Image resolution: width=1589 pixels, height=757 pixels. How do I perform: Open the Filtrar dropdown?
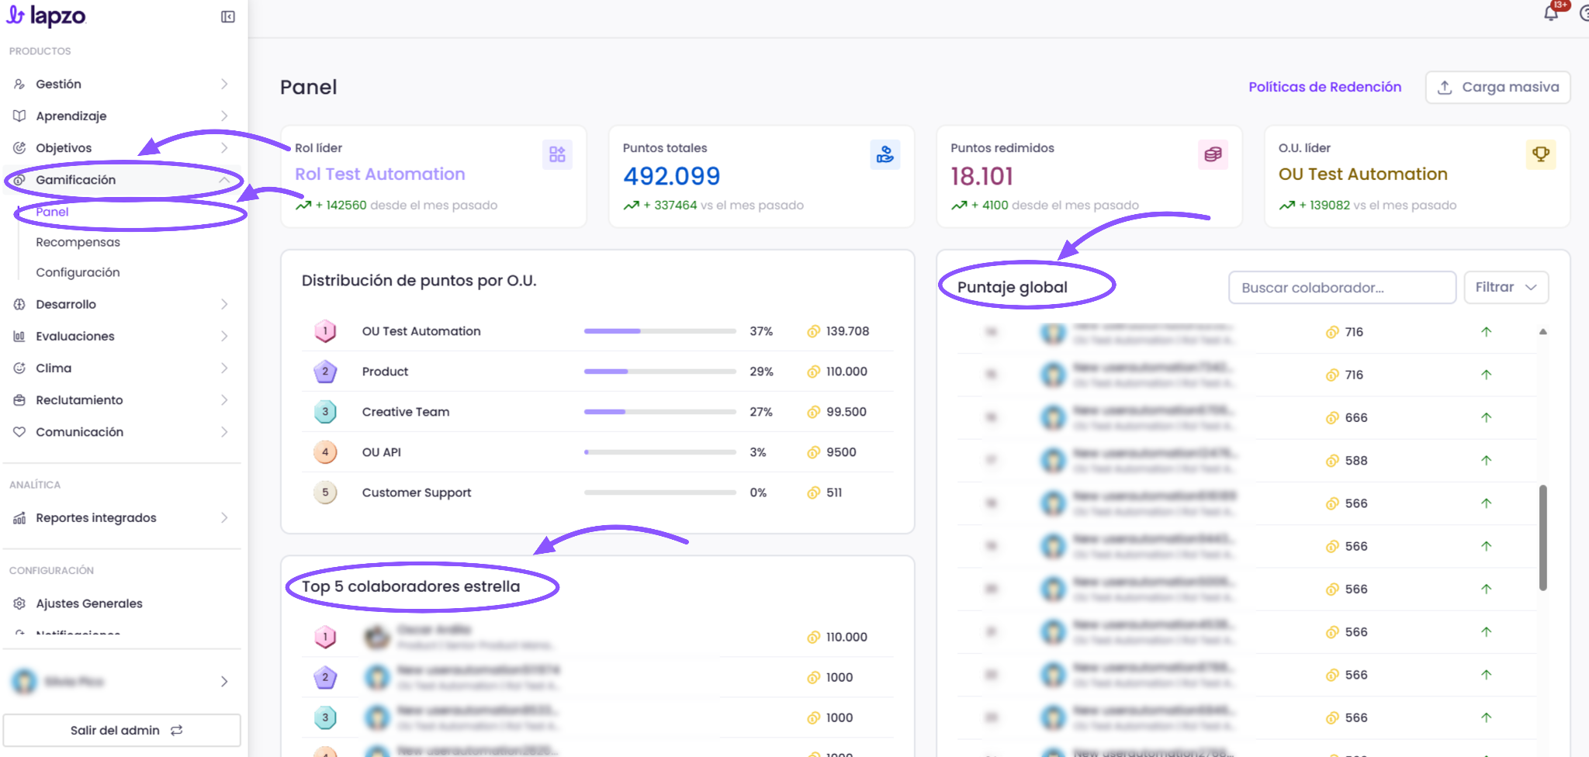[x=1506, y=287]
